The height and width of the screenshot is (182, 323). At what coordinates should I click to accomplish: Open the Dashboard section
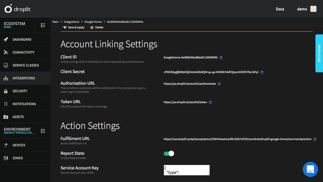[x=25, y=39]
